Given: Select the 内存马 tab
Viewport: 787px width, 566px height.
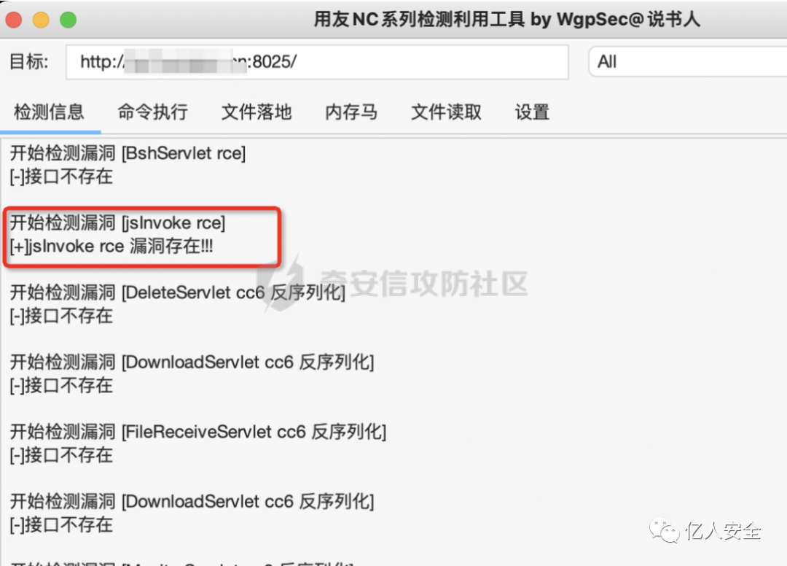Looking at the screenshot, I should click(x=351, y=112).
